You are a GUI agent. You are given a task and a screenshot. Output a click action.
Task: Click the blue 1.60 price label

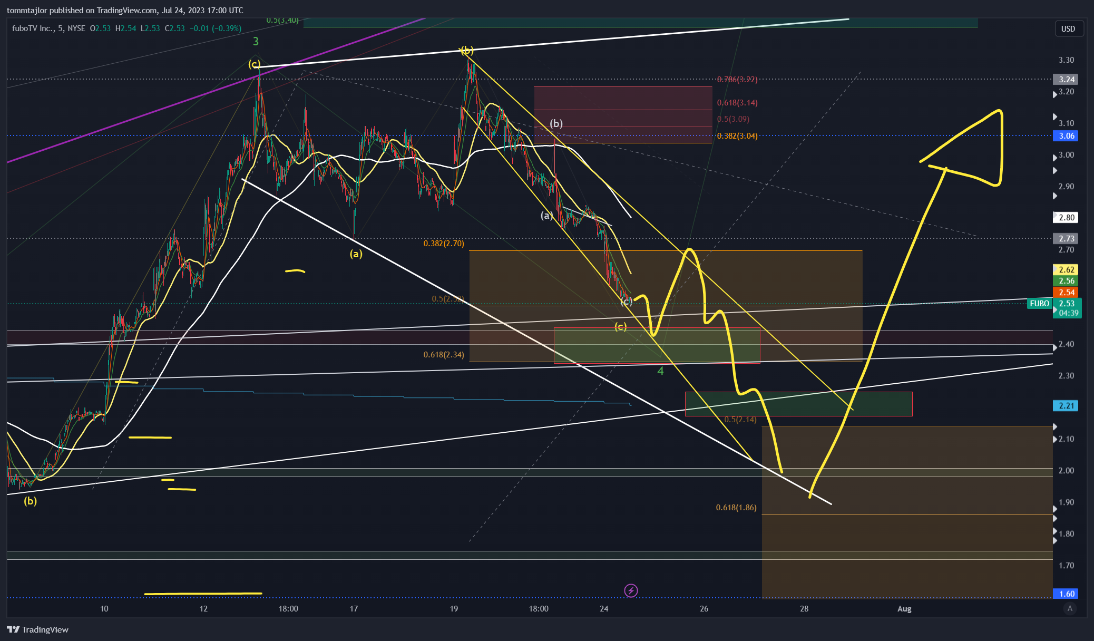(1067, 594)
